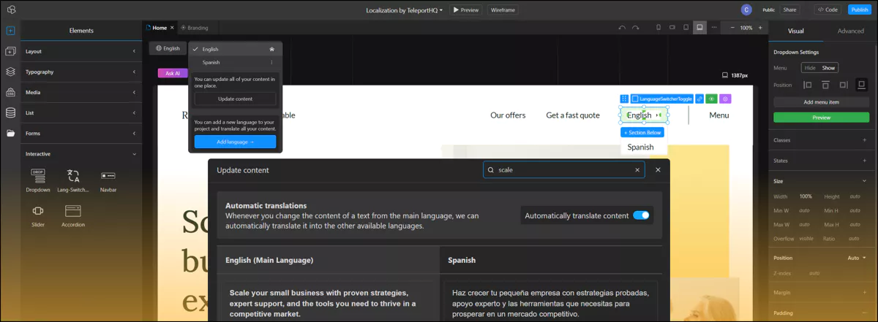878x322 pixels.
Task: Switch to mobile landscape device view
Action: [x=672, y=28]
